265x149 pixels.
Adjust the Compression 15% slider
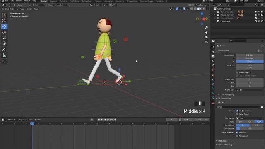250,129
